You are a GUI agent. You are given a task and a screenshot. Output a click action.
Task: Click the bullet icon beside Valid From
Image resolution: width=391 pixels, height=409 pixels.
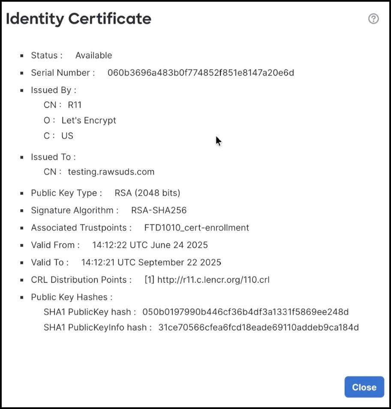(22, 245)
